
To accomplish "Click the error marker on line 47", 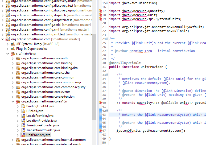I will tap(101, 131).
